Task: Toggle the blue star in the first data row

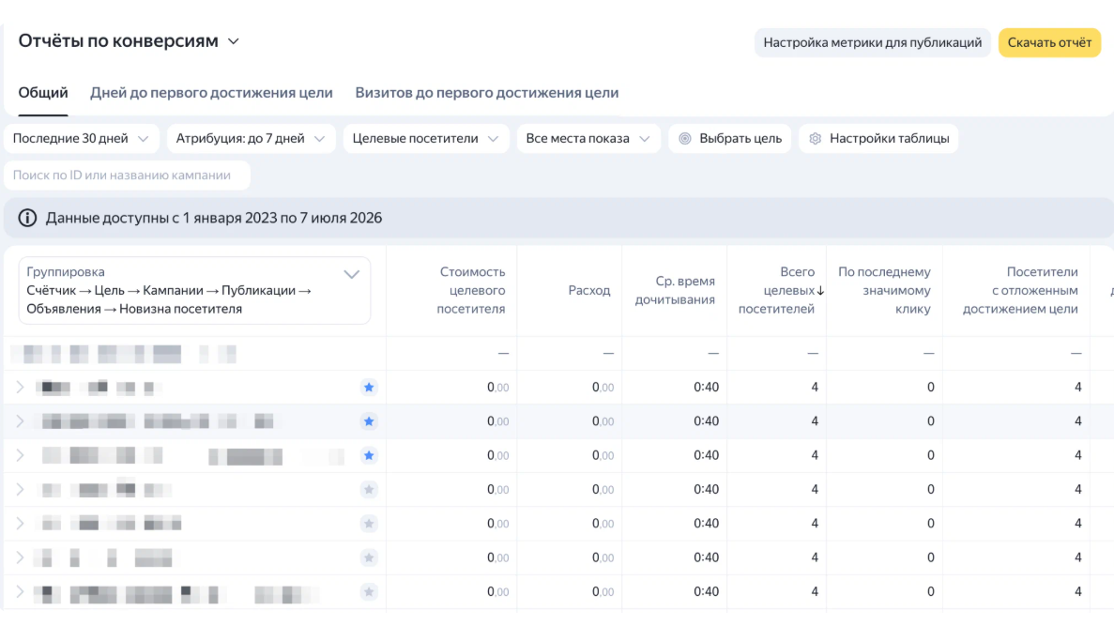Action: (369, 388)
